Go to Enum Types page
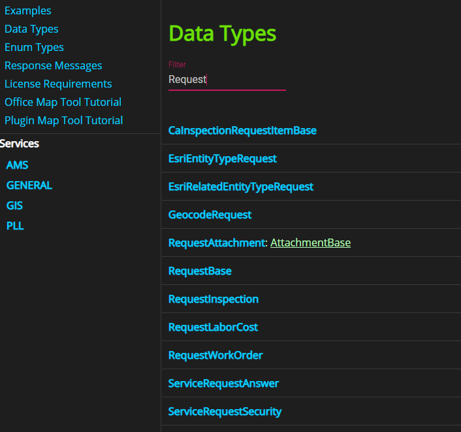The width and height of the screenshot is (461, 432). tap(34, 47)
